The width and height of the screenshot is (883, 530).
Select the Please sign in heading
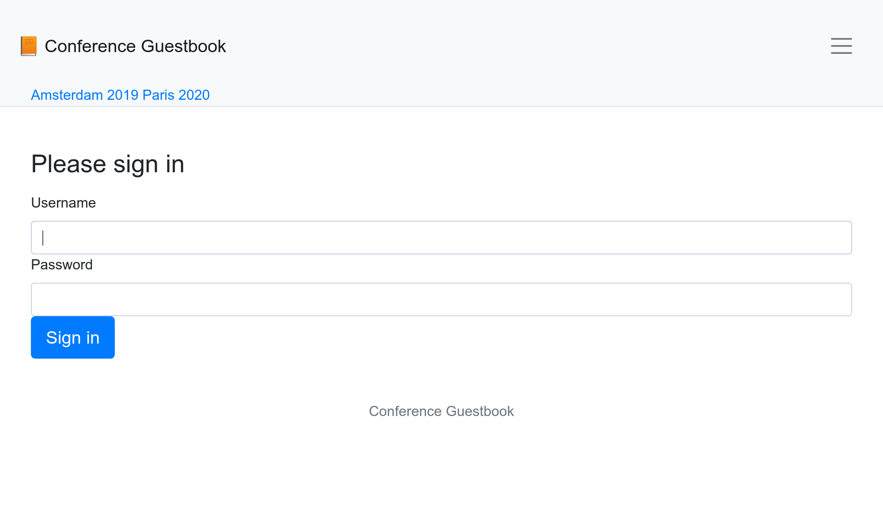(x=108, y=164)
